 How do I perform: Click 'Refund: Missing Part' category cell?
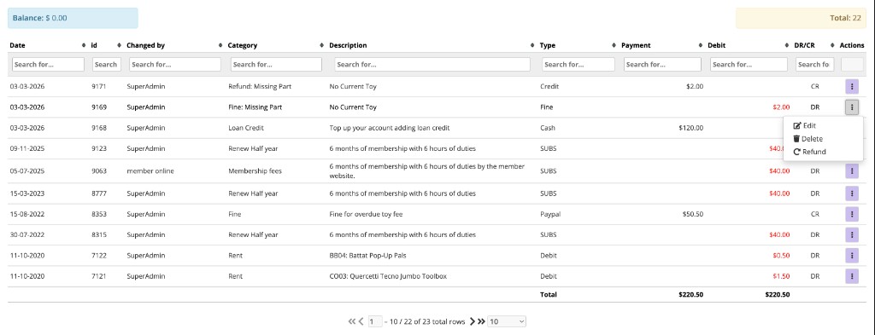click(260, 86)
